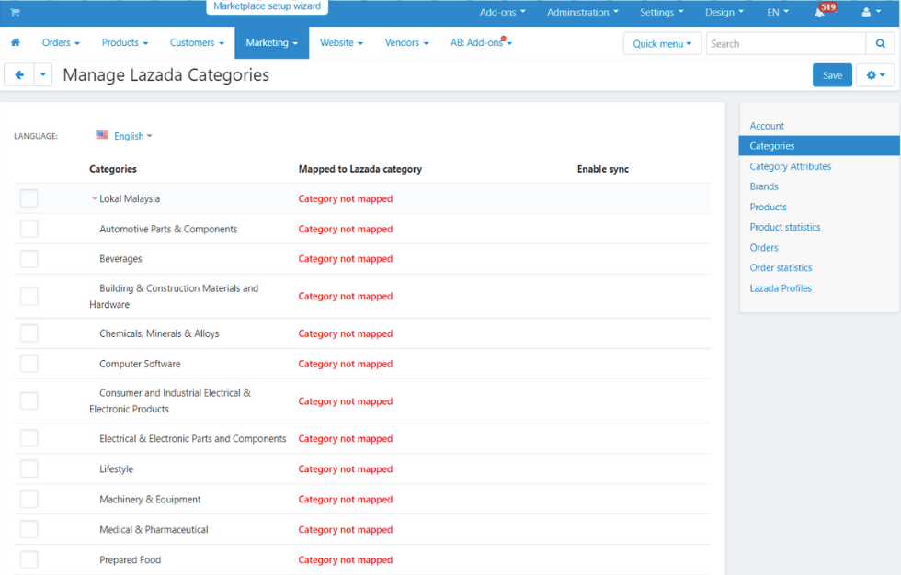The image size is (901, 575).
Task: Tick the Machinery & Equipment checkbox
Action: tap(29, 500)
